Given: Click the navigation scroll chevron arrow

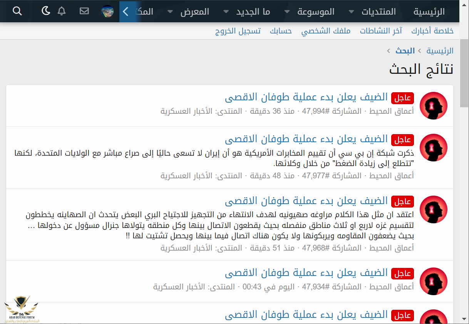Looking at the screenshot, I should (x=125, y=12).
